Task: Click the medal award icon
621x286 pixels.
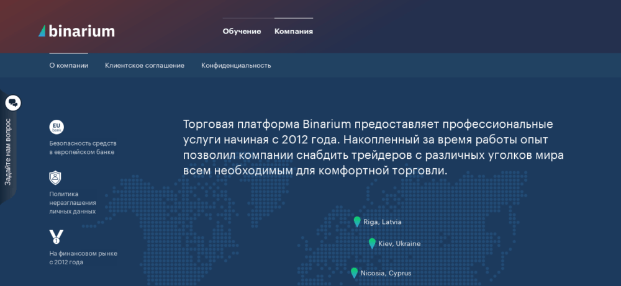Action: (x=56, y=236)
